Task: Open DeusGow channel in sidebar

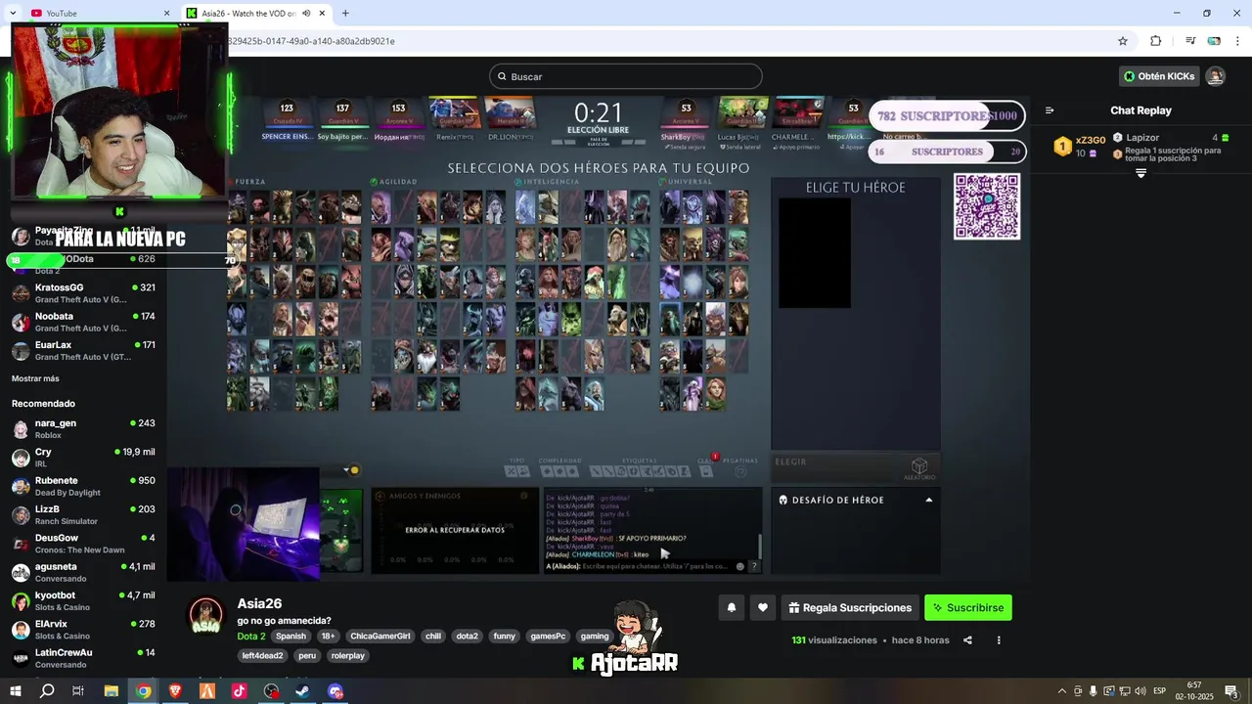Action: click(83, 544)
